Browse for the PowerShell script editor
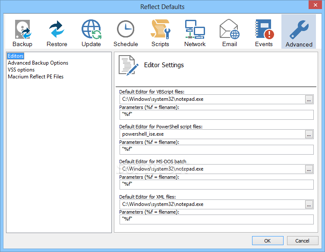The image size is (325, 252). pyautogui.click(x=309, y=134)
